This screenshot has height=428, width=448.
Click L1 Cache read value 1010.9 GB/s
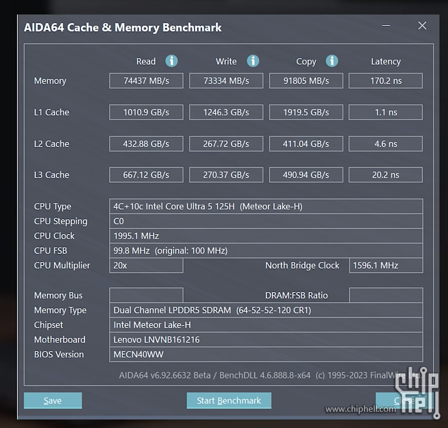click(146, 112)
